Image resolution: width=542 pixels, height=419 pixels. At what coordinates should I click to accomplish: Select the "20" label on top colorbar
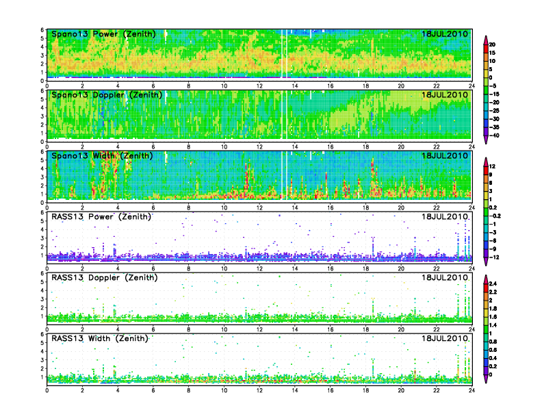(492, 45)
